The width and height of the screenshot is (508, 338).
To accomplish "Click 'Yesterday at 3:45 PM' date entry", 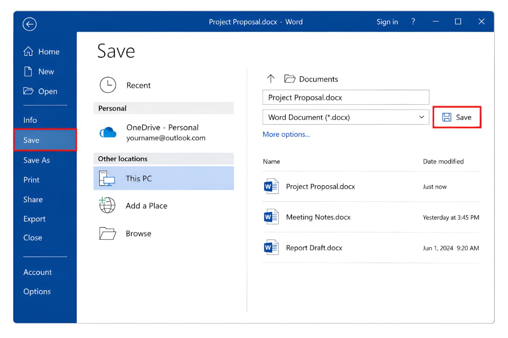I will [451, 217].
